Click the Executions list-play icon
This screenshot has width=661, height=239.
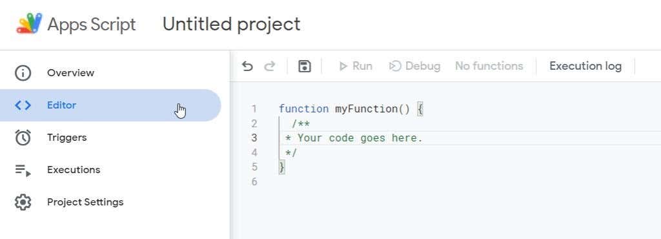coord(23,170)
